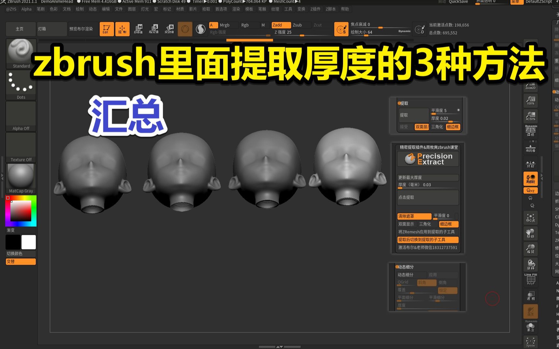Toggle 提取后切换到提取的子工具 option
Viewport: 559px width, 349px height.
point(428,240)
